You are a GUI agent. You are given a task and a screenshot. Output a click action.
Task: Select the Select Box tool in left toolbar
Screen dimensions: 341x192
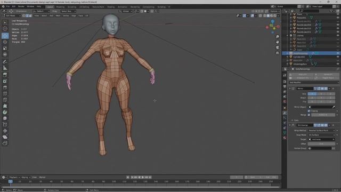5,22
